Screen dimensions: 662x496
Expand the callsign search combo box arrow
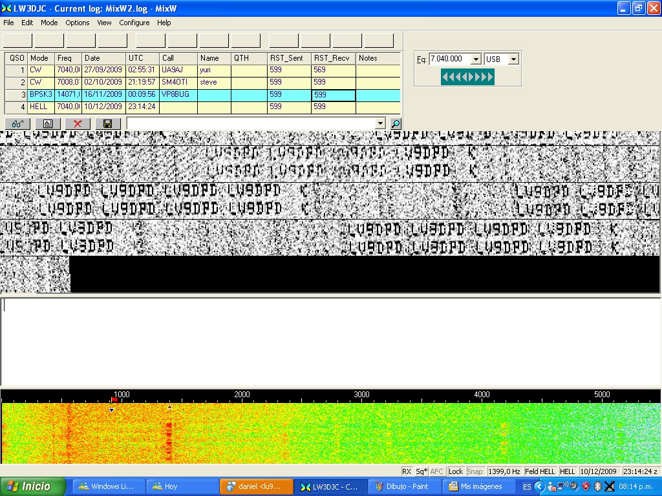(x=380, y=123)
